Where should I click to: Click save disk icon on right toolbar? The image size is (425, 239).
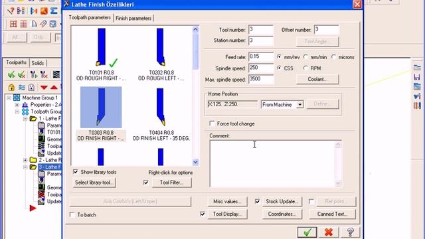417,77
